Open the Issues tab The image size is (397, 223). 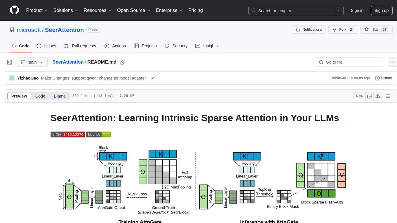click(x=46, y=46)
